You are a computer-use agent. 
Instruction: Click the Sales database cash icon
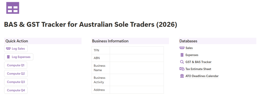182,48
